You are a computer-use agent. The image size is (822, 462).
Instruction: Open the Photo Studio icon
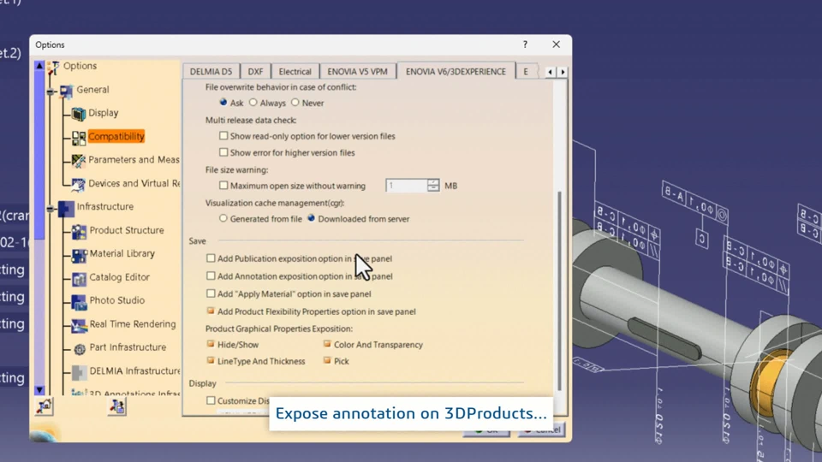coord(79,302)
